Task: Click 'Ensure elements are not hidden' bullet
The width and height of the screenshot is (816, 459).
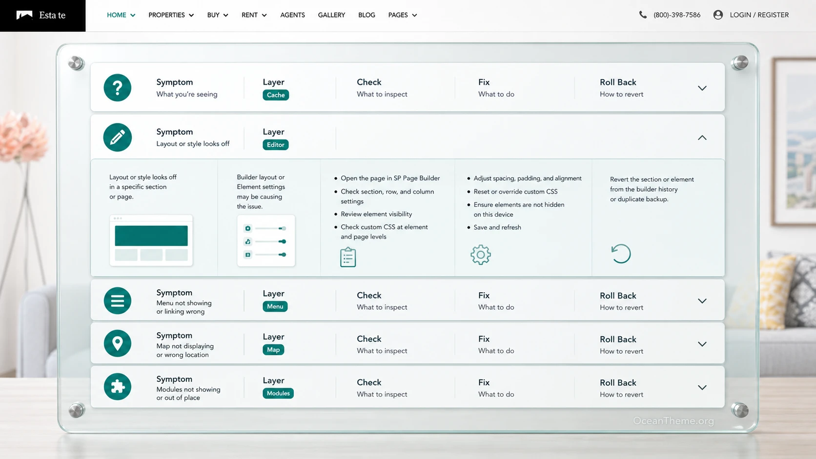Action: (x=519, y=210)
